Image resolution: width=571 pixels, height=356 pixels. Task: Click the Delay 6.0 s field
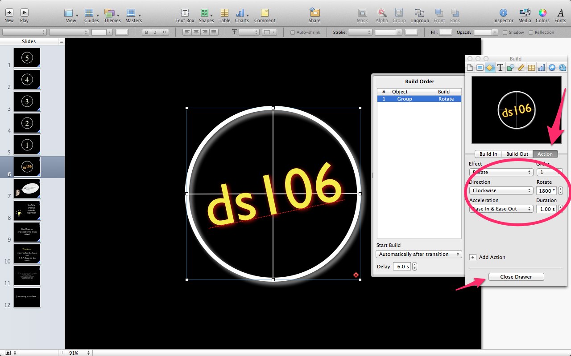click(402, 267)
